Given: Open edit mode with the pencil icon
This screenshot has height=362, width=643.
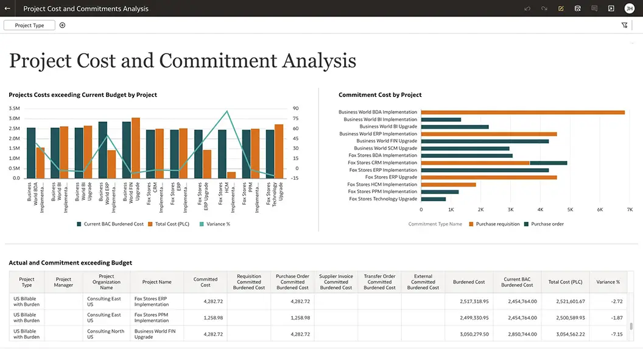Looking at the screenshot, I should (x=561, y=9).
